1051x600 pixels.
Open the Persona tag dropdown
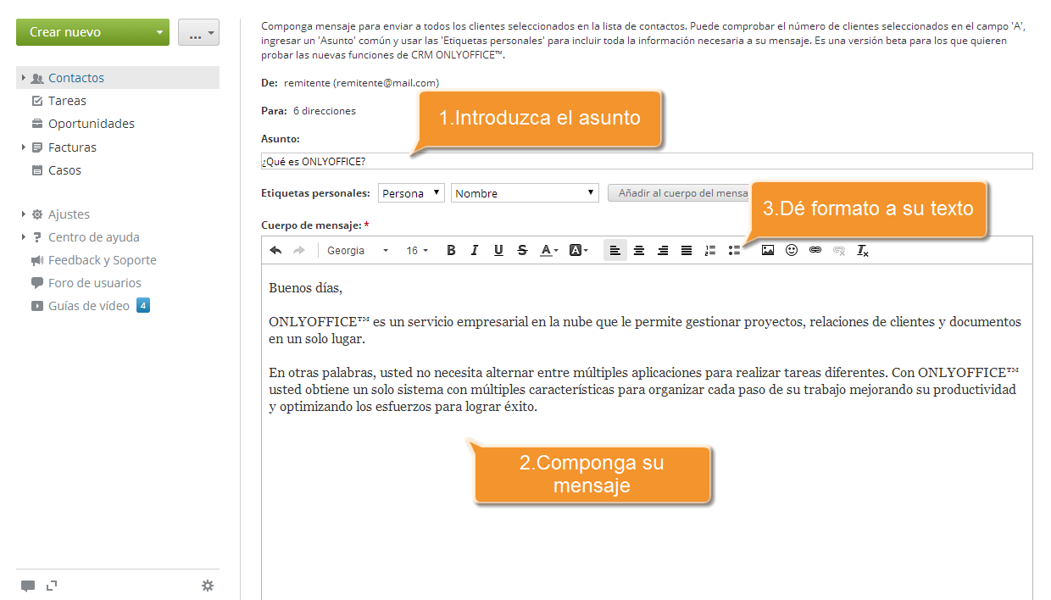(411, 193)
